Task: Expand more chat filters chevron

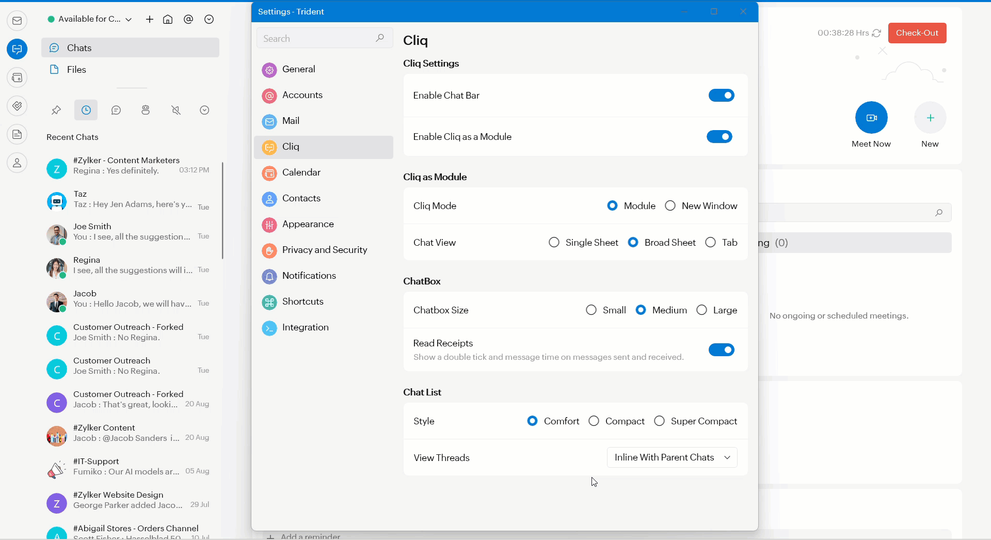Action: point(204,110)
